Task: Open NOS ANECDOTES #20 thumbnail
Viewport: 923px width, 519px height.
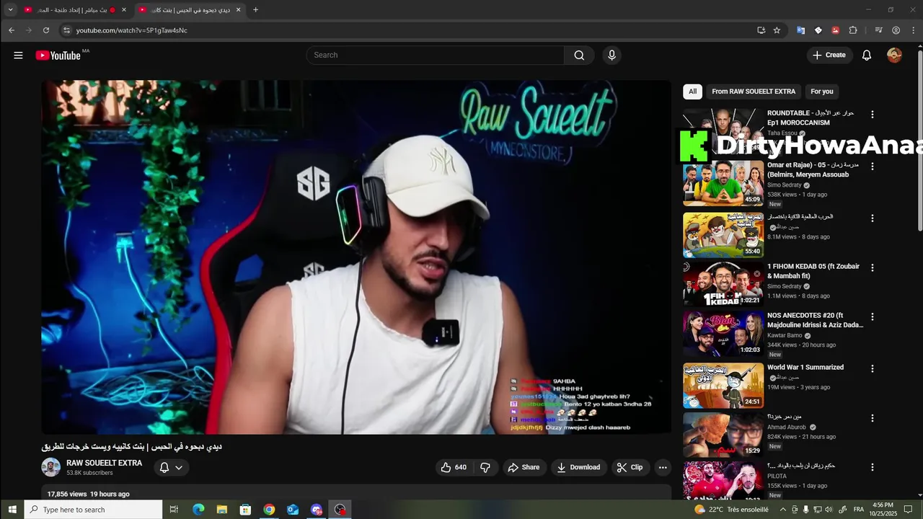Action: click(x=723, y=334)
